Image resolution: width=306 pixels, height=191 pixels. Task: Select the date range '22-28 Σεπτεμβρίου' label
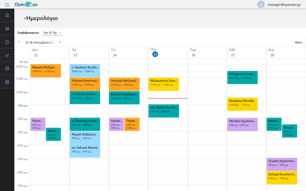pyautogui.click(x=39, y=42)
